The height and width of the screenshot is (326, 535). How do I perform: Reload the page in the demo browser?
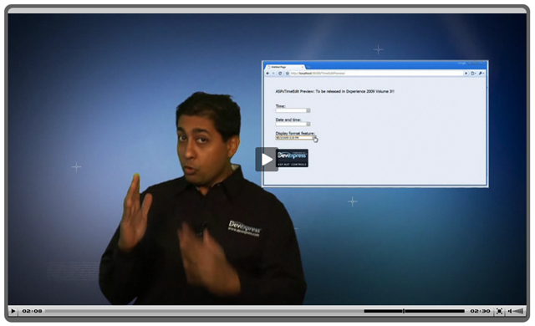tap(280, 74)
